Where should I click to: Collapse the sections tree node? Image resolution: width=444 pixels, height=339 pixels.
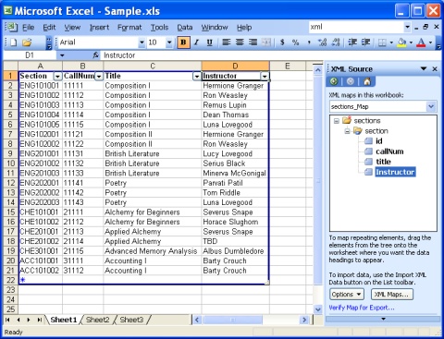[x=337, y=121]
